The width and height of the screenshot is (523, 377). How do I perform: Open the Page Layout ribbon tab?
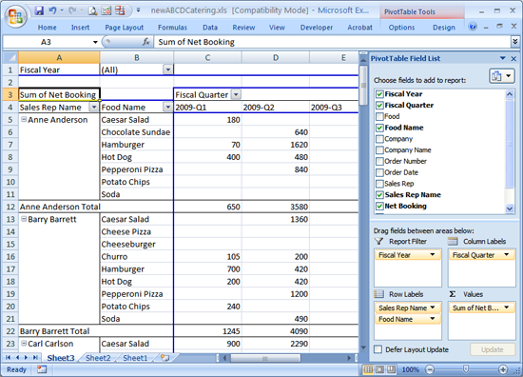pos(124,28)
